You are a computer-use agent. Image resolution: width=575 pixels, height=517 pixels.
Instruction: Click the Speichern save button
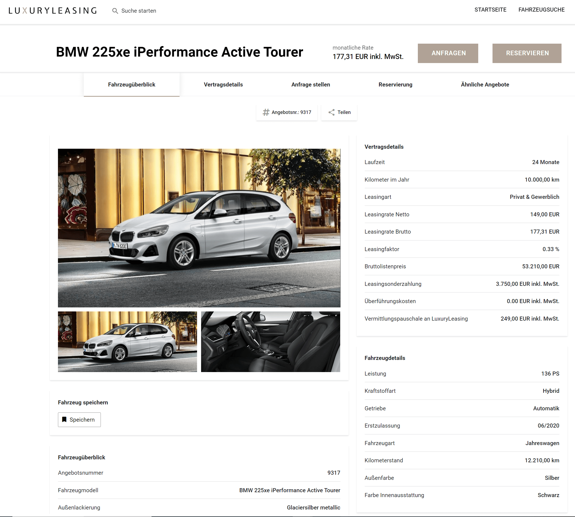tap(79, 419)
